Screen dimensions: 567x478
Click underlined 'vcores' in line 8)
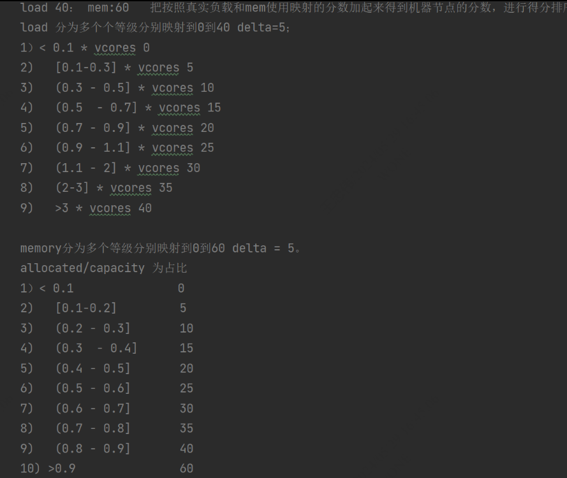click(131, 188)
